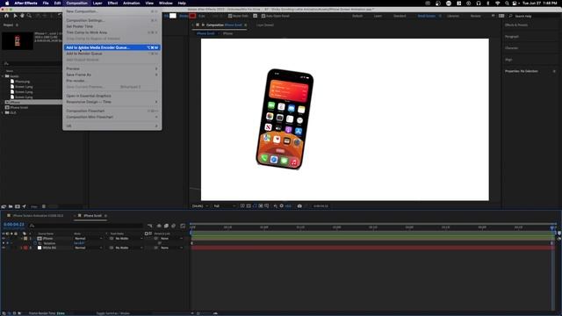
Task: Switch to the Standard workspace
Action: 400,16
